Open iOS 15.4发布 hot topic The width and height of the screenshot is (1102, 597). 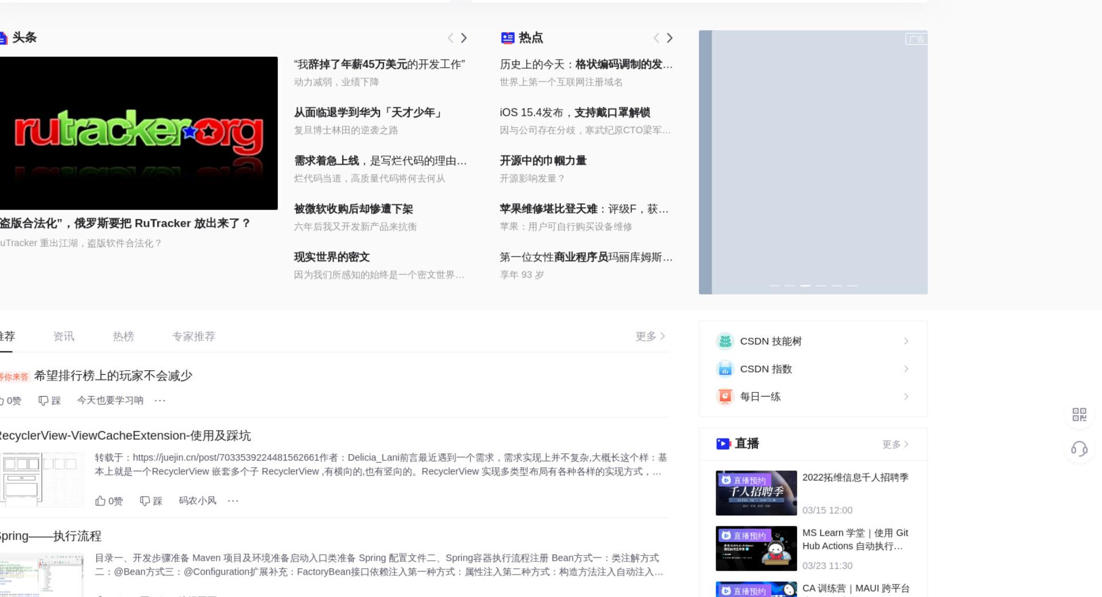(x=575, y=113)
